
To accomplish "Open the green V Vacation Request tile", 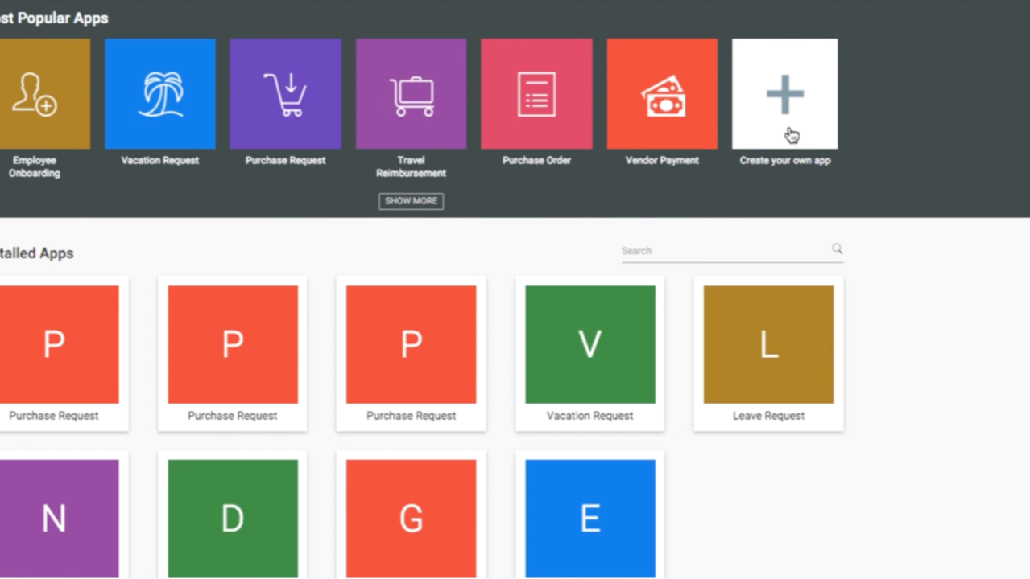I will 589,345.
